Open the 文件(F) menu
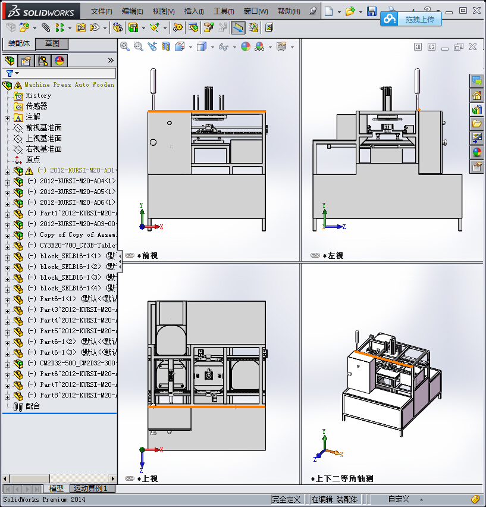 coord(101,11)
